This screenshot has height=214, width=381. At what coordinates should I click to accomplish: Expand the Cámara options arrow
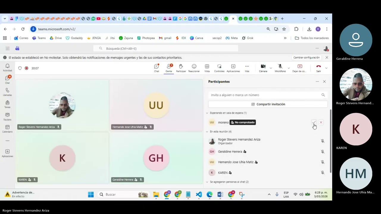click(271, 68)
